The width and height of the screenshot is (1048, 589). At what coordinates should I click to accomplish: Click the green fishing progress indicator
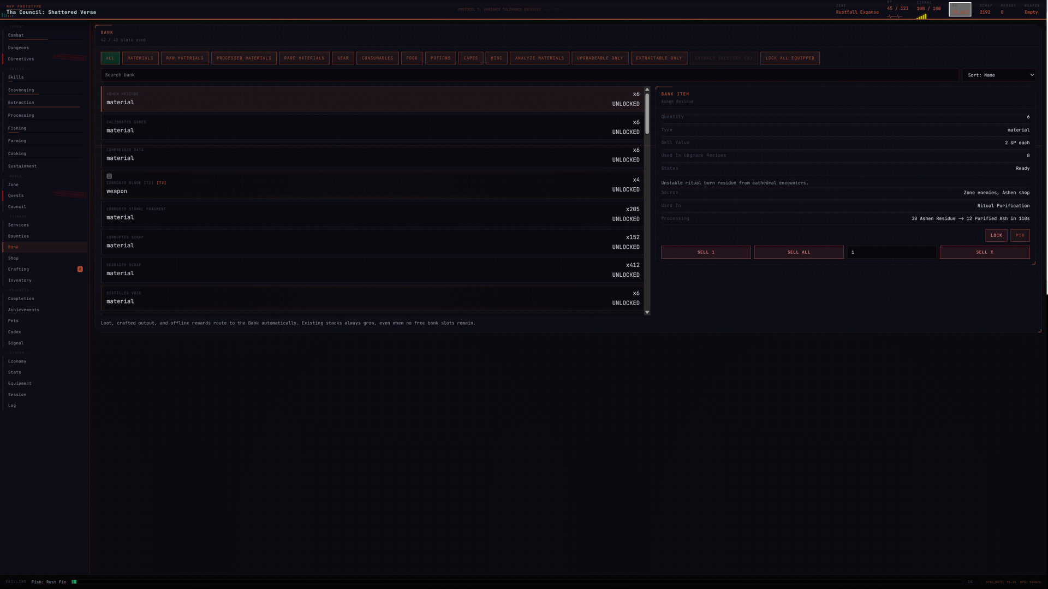(74, 582)
